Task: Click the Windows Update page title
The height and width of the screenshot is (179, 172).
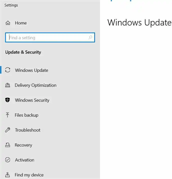Action: pos(139,23)
